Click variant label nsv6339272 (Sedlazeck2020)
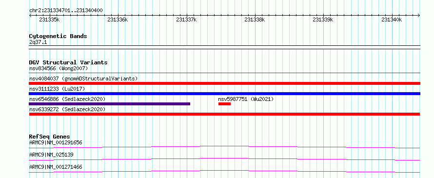The width and height of the screenshot is (434, 178). click(x=67, y=109)
